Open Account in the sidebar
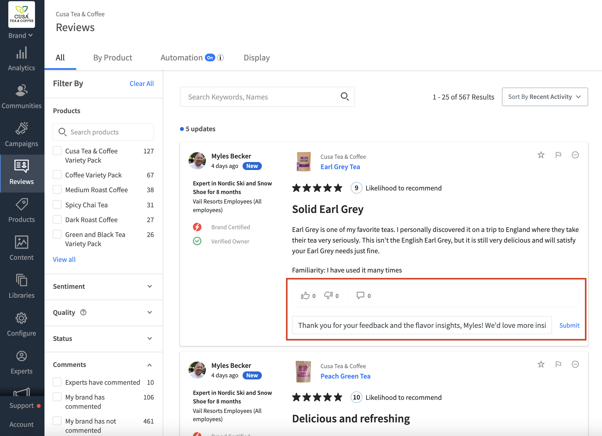This screenshot has width=602, height=436. tap(22, 424)
